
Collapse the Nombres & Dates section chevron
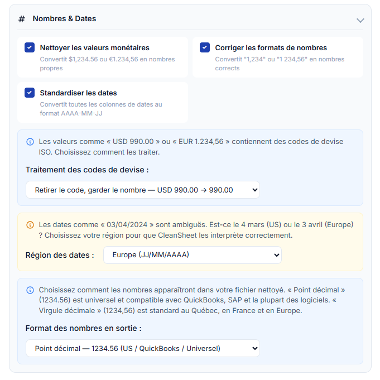pyautogui.click(x=360, y=20)
